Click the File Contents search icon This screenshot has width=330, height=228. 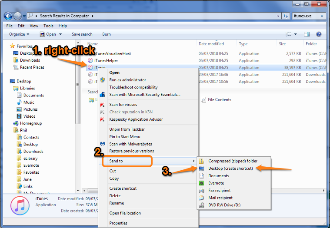tap(203, 100)
